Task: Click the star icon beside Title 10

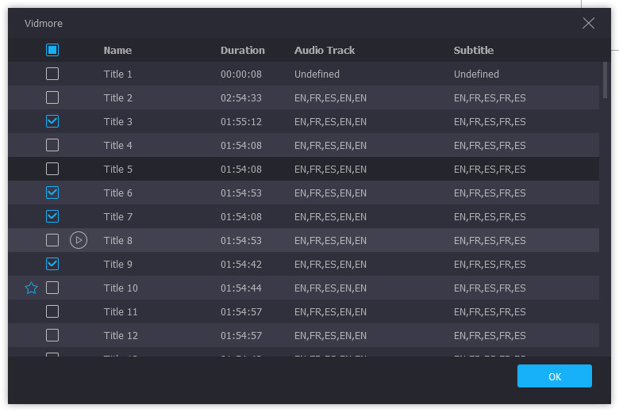Action: 31,288
